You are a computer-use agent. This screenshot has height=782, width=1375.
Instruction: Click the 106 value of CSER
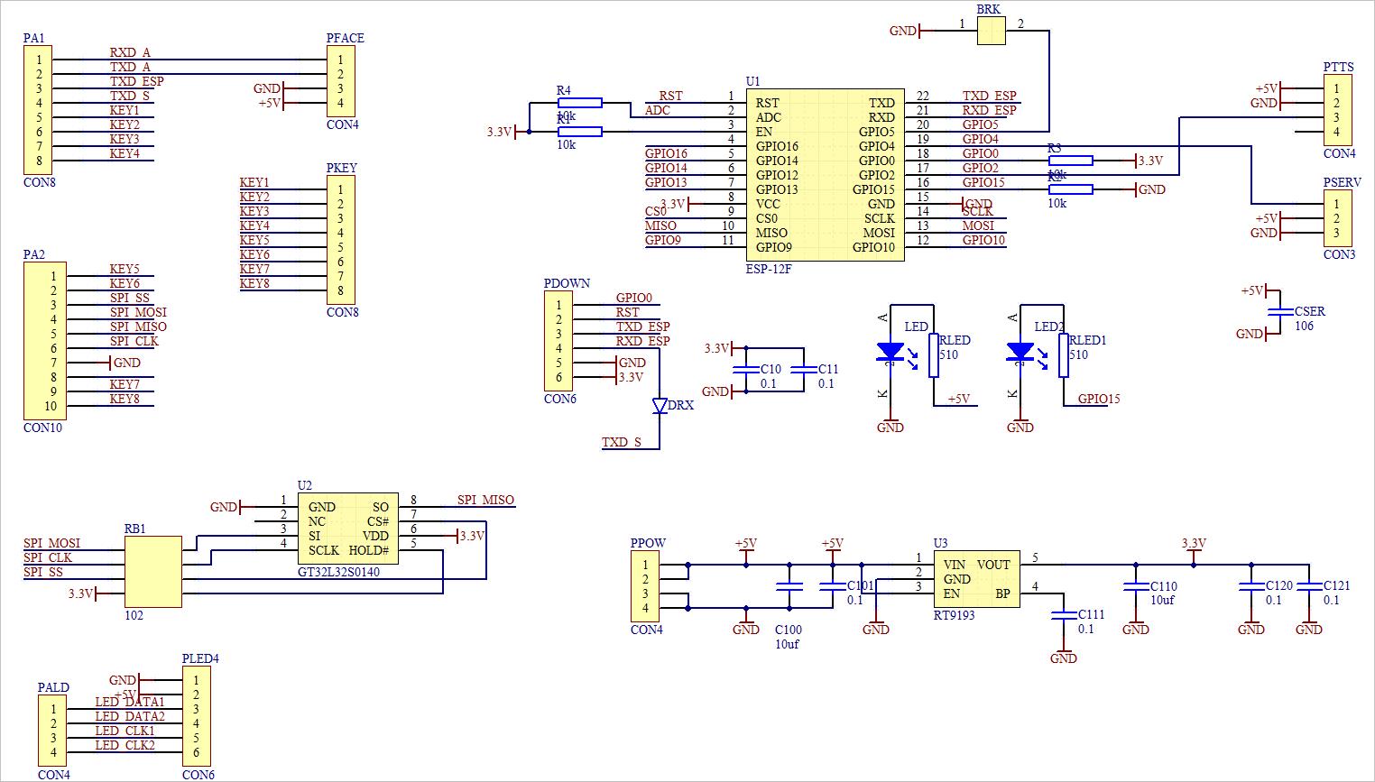[1304, 326]
